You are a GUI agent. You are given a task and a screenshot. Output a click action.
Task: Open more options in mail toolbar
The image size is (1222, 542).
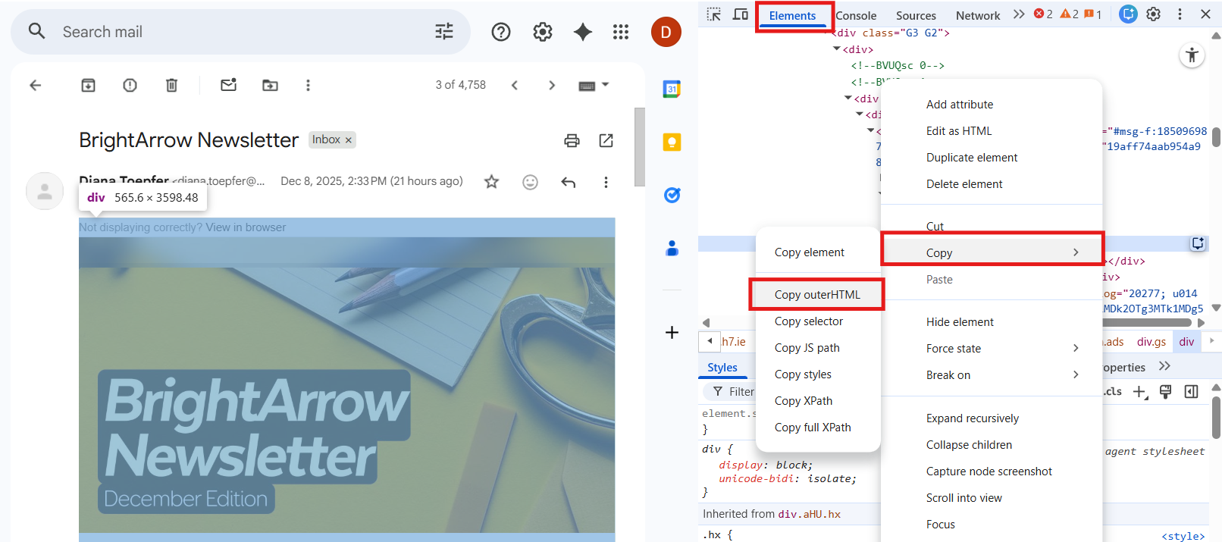click(x=308, y=85)
